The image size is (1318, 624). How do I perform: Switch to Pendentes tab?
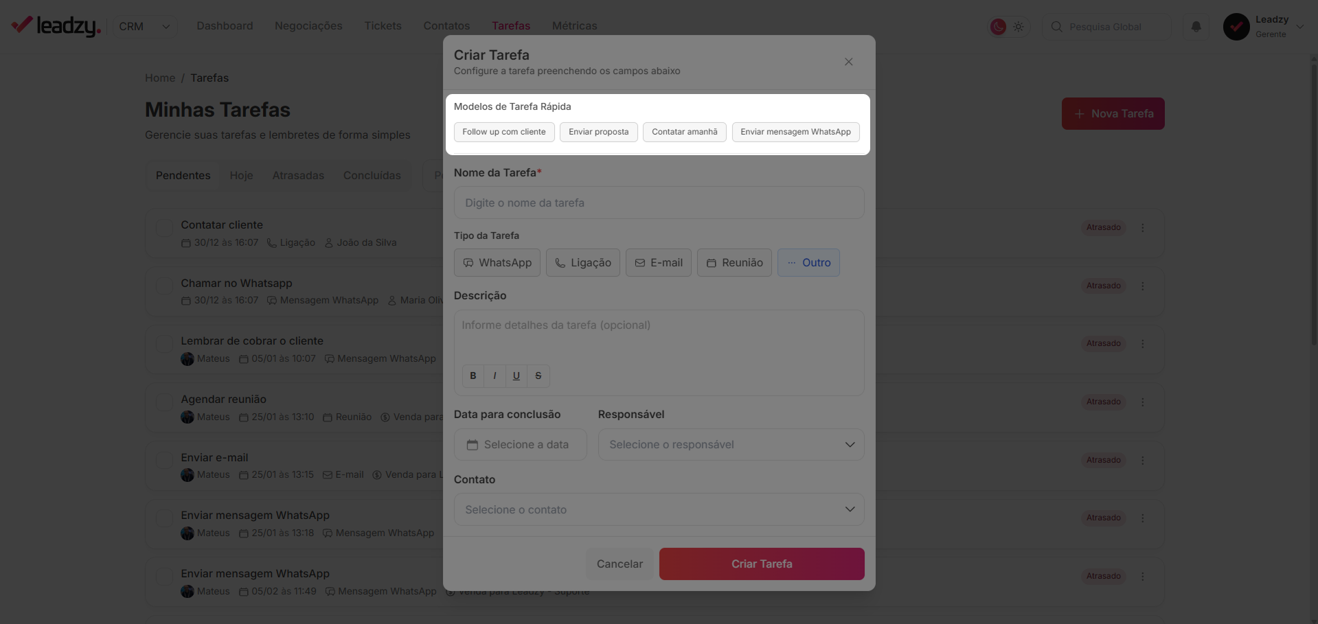pyautogui.click(x=183, y=176)
